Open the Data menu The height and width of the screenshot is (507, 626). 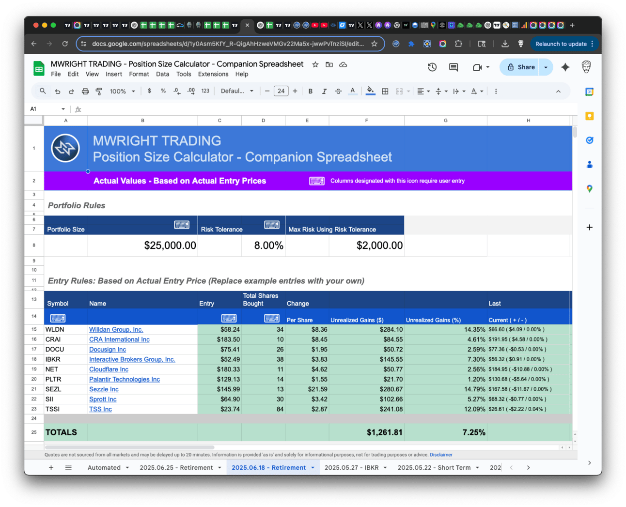(x=163, y=74)
